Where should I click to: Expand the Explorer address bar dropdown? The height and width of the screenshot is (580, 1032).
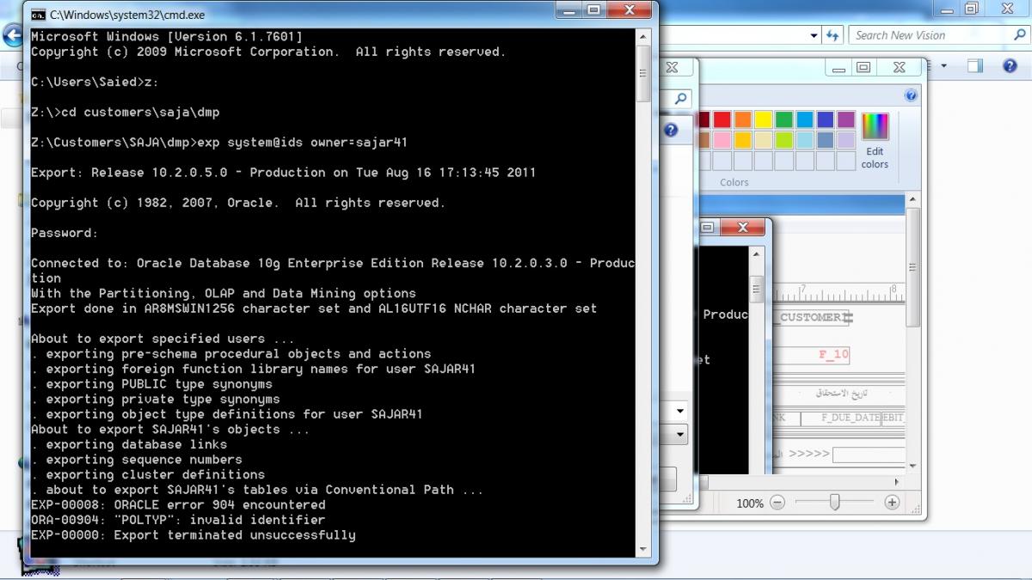(x=814, y=35)
